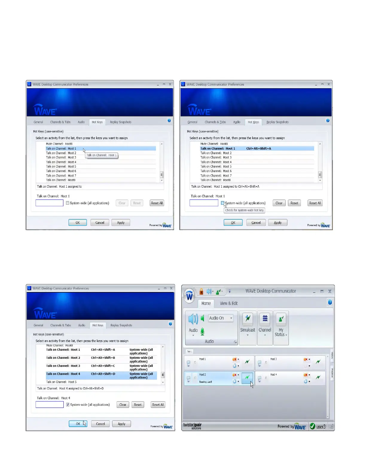Screen dimensions: 366x474
Task: Click the small speaker icon beside the padlock
Action: [x=209, y=291]
